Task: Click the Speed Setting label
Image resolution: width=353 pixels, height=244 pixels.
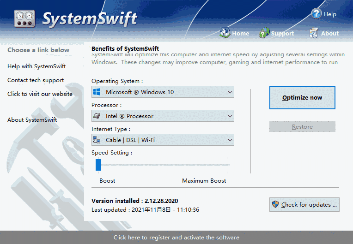Action: pyautogui.click(x=112, y=153)
